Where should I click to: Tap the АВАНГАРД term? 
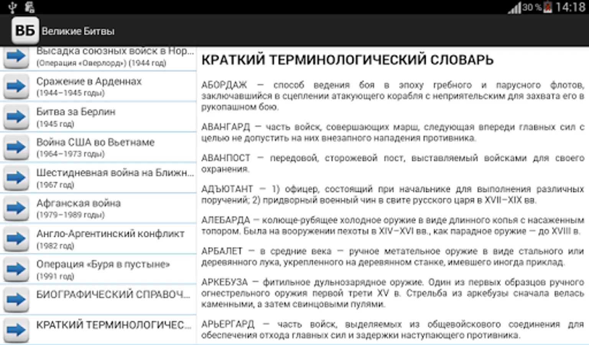coord(225,127)
